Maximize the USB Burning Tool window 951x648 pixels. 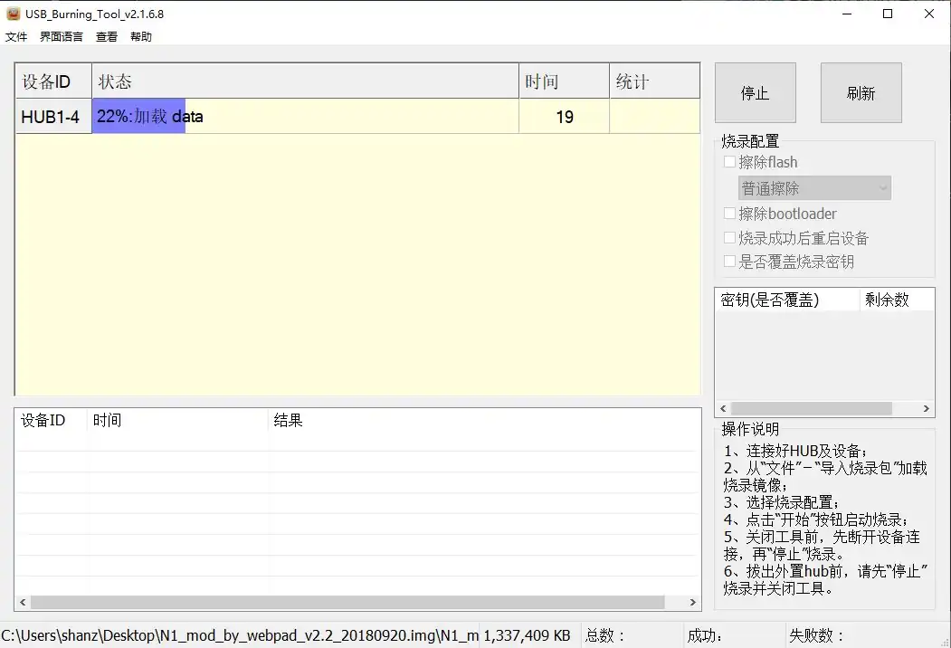(x=888, y=14)
